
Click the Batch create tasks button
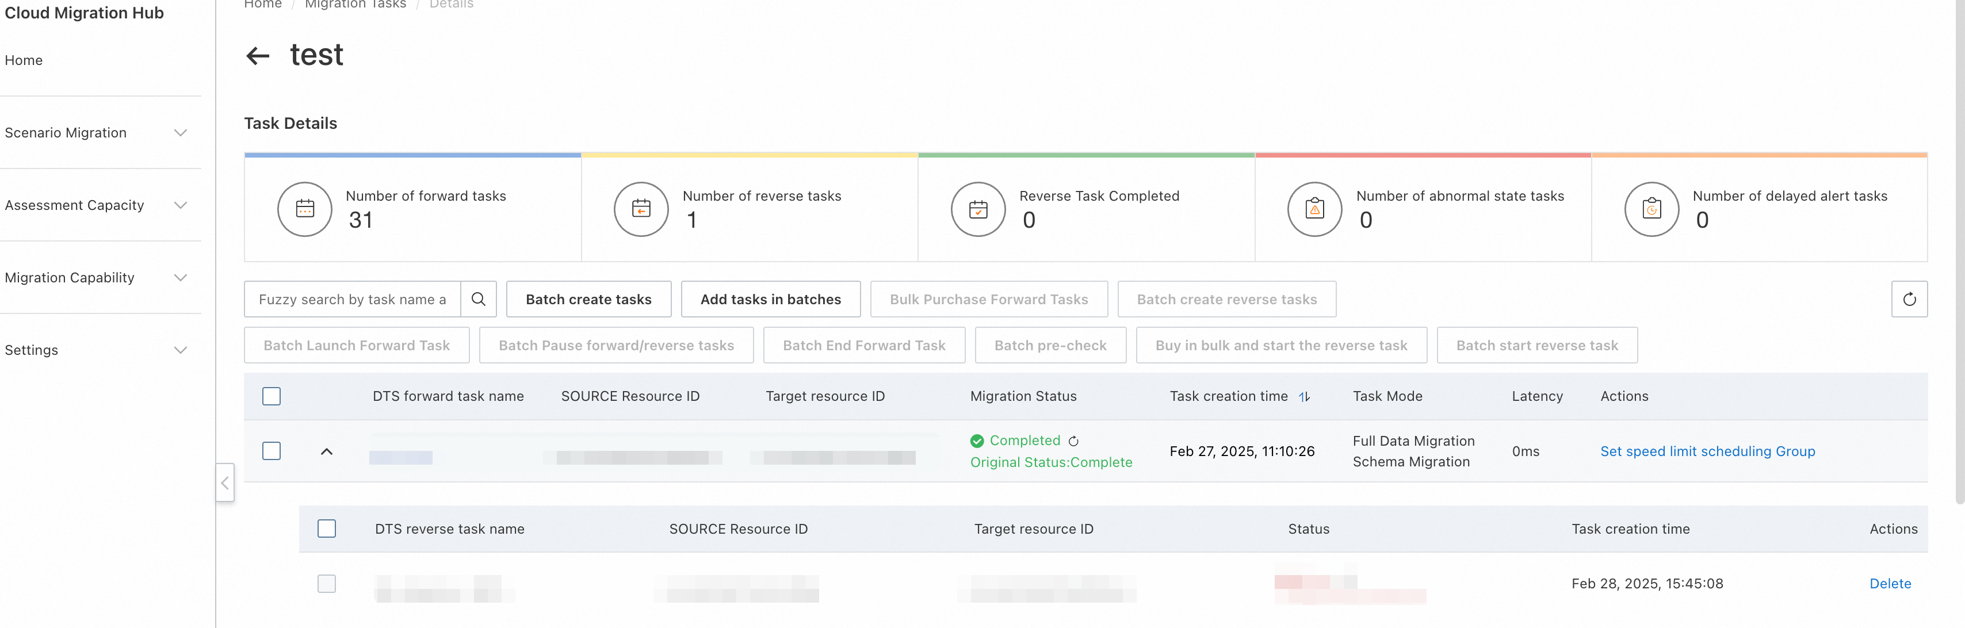coord(588,299)
